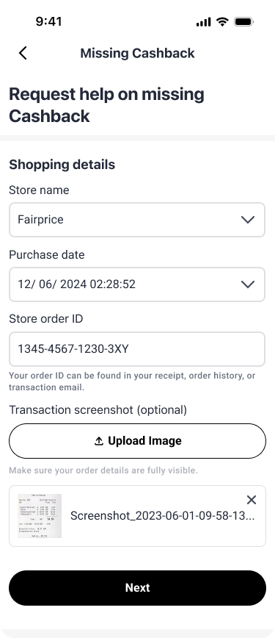
Task: Expand the Purchase date chevron
Action: [x=248, y=284]
